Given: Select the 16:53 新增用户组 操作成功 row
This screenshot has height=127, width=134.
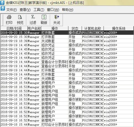Looking at the screenshot, I should (67, 91).
